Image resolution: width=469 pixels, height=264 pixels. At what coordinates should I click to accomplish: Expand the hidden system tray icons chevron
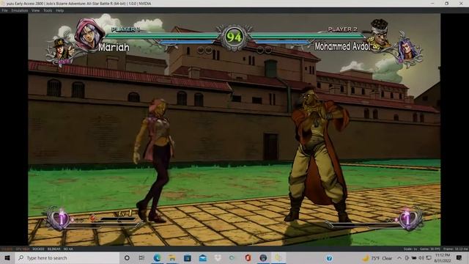[x=399, y=257]
